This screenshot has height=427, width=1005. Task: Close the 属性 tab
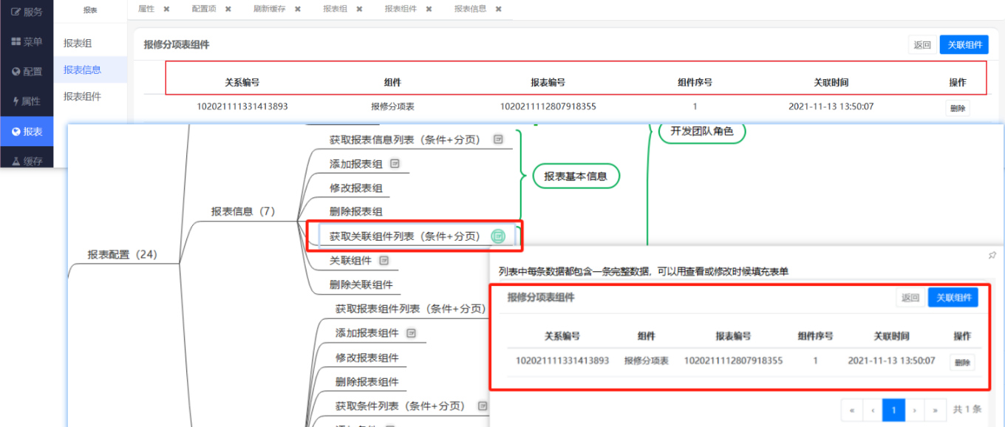(166, 9)
